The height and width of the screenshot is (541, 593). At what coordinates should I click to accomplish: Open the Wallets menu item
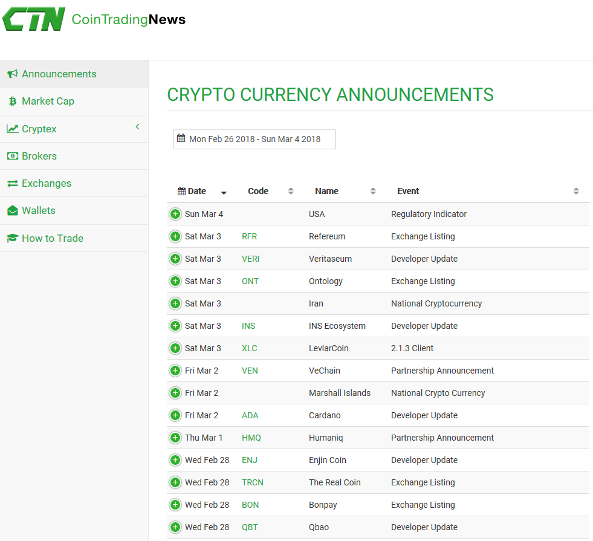[x=74, y=210]
